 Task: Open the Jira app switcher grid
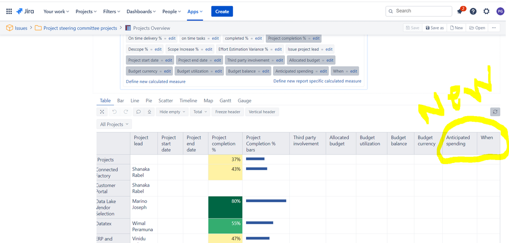[9, 11]
